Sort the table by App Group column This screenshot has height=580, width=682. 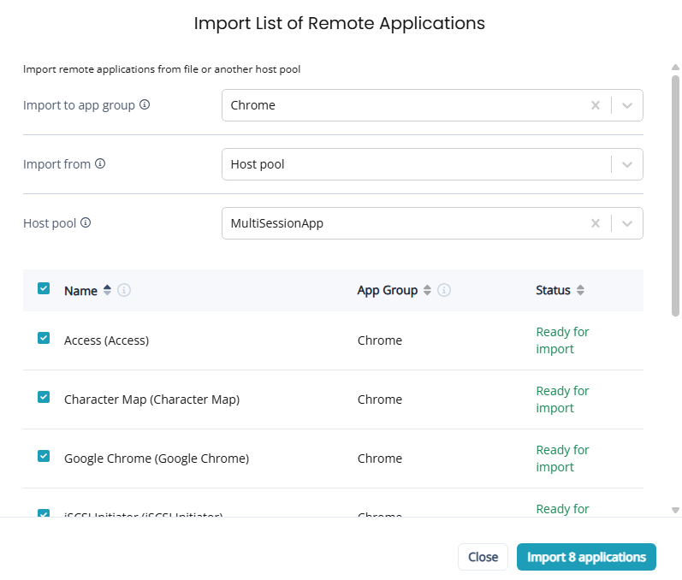(428, 291)
